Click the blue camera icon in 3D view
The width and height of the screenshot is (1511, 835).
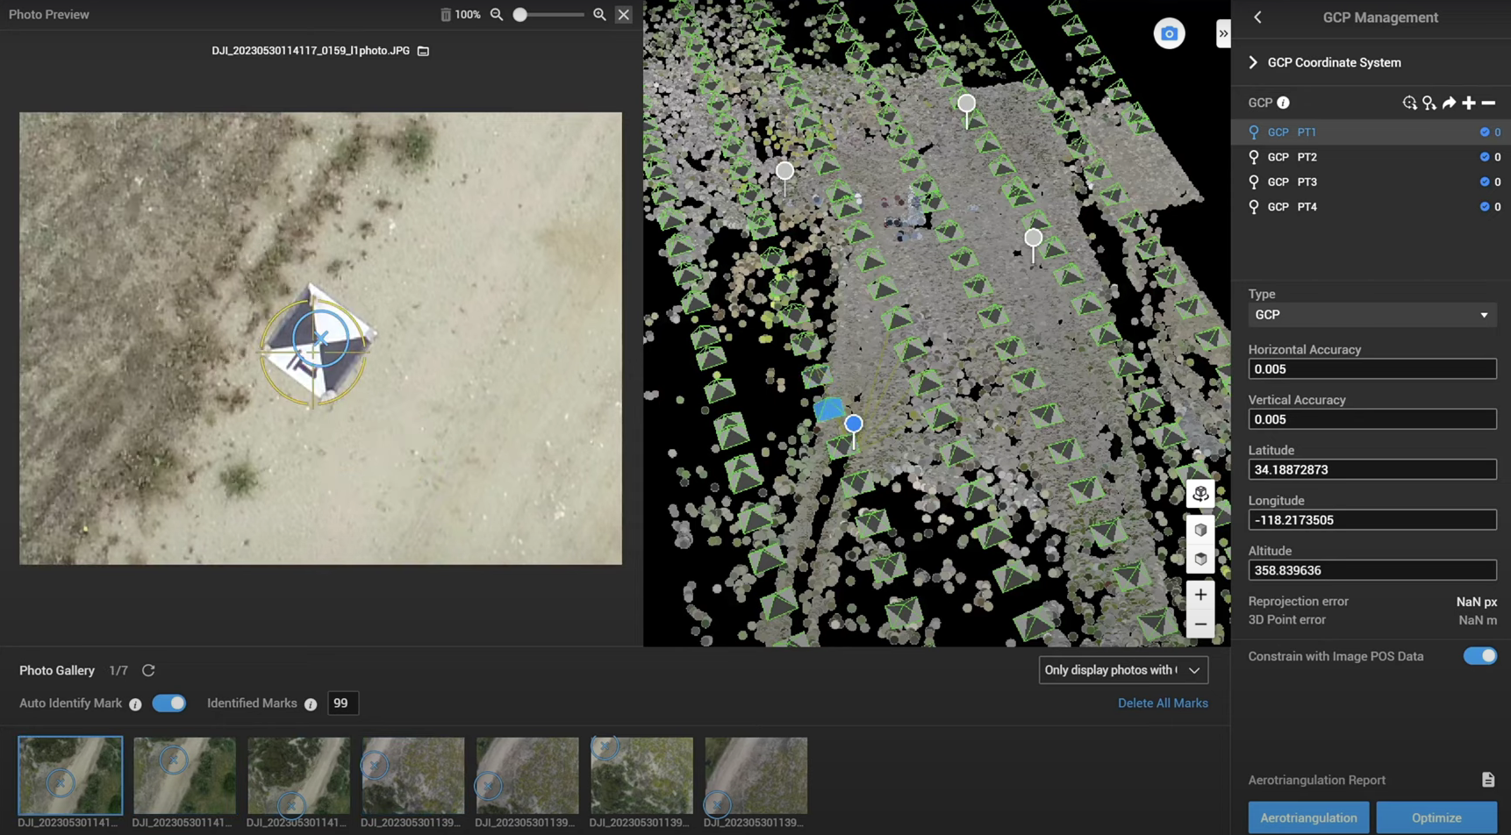(1169, 34)
